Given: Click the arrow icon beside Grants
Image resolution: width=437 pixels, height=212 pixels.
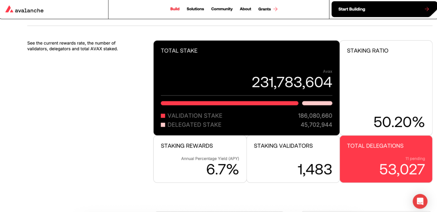Looking at the screenshot, I should click(275, 9).
